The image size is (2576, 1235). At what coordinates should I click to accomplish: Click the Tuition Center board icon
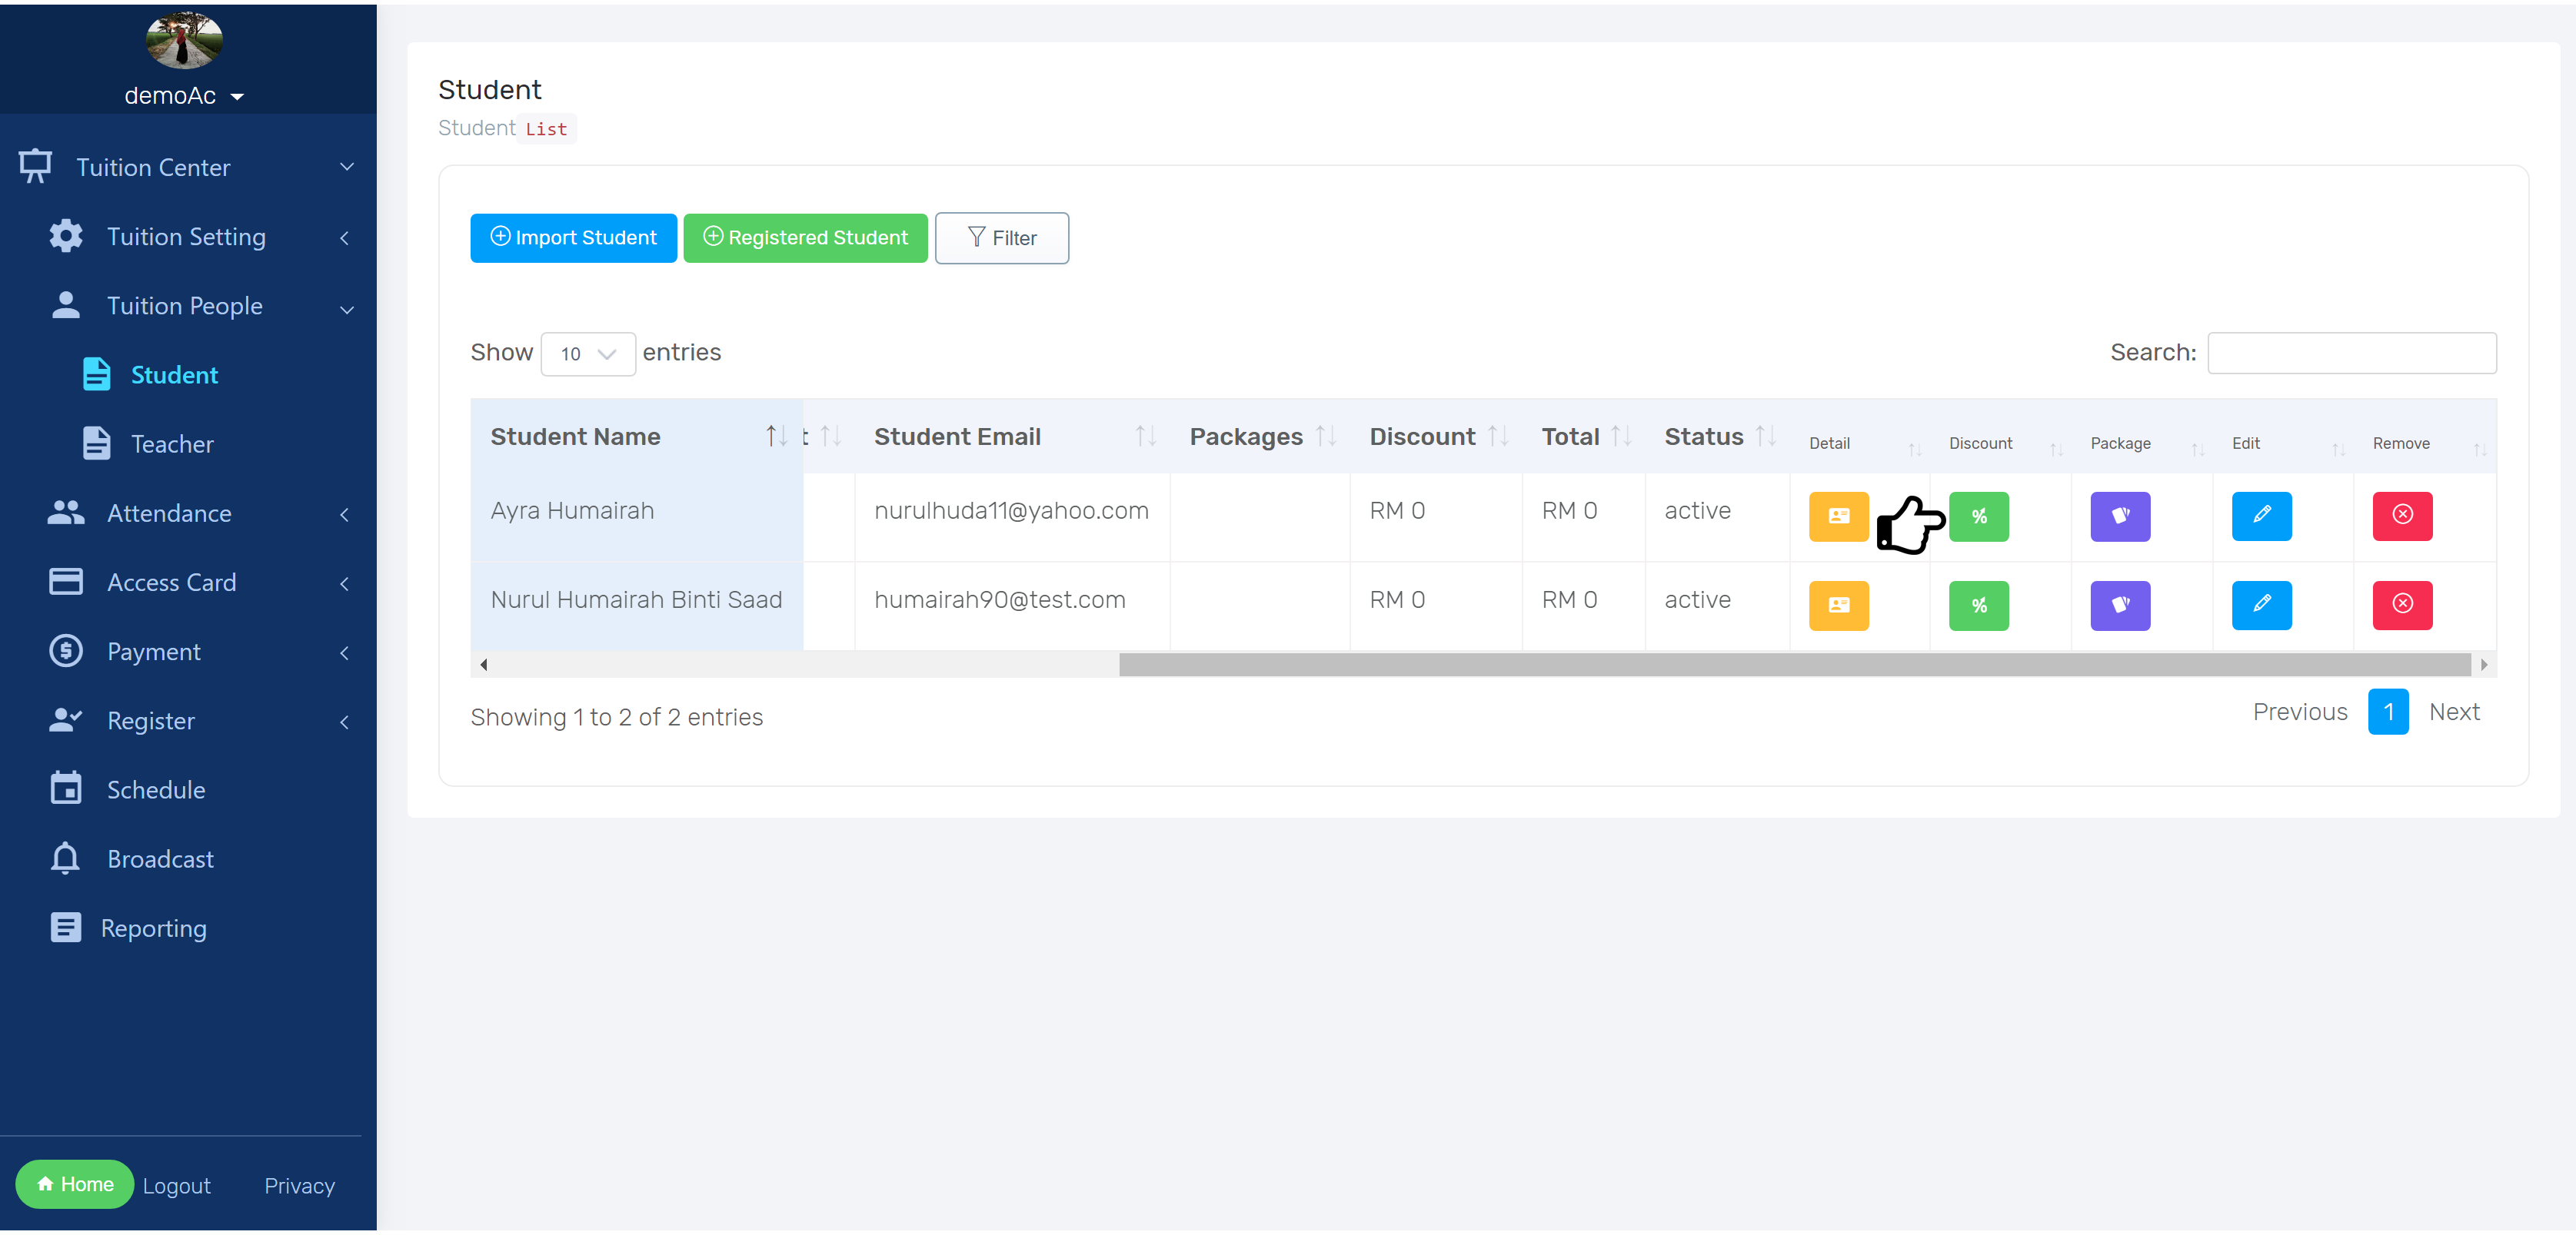tap(35, 166)
